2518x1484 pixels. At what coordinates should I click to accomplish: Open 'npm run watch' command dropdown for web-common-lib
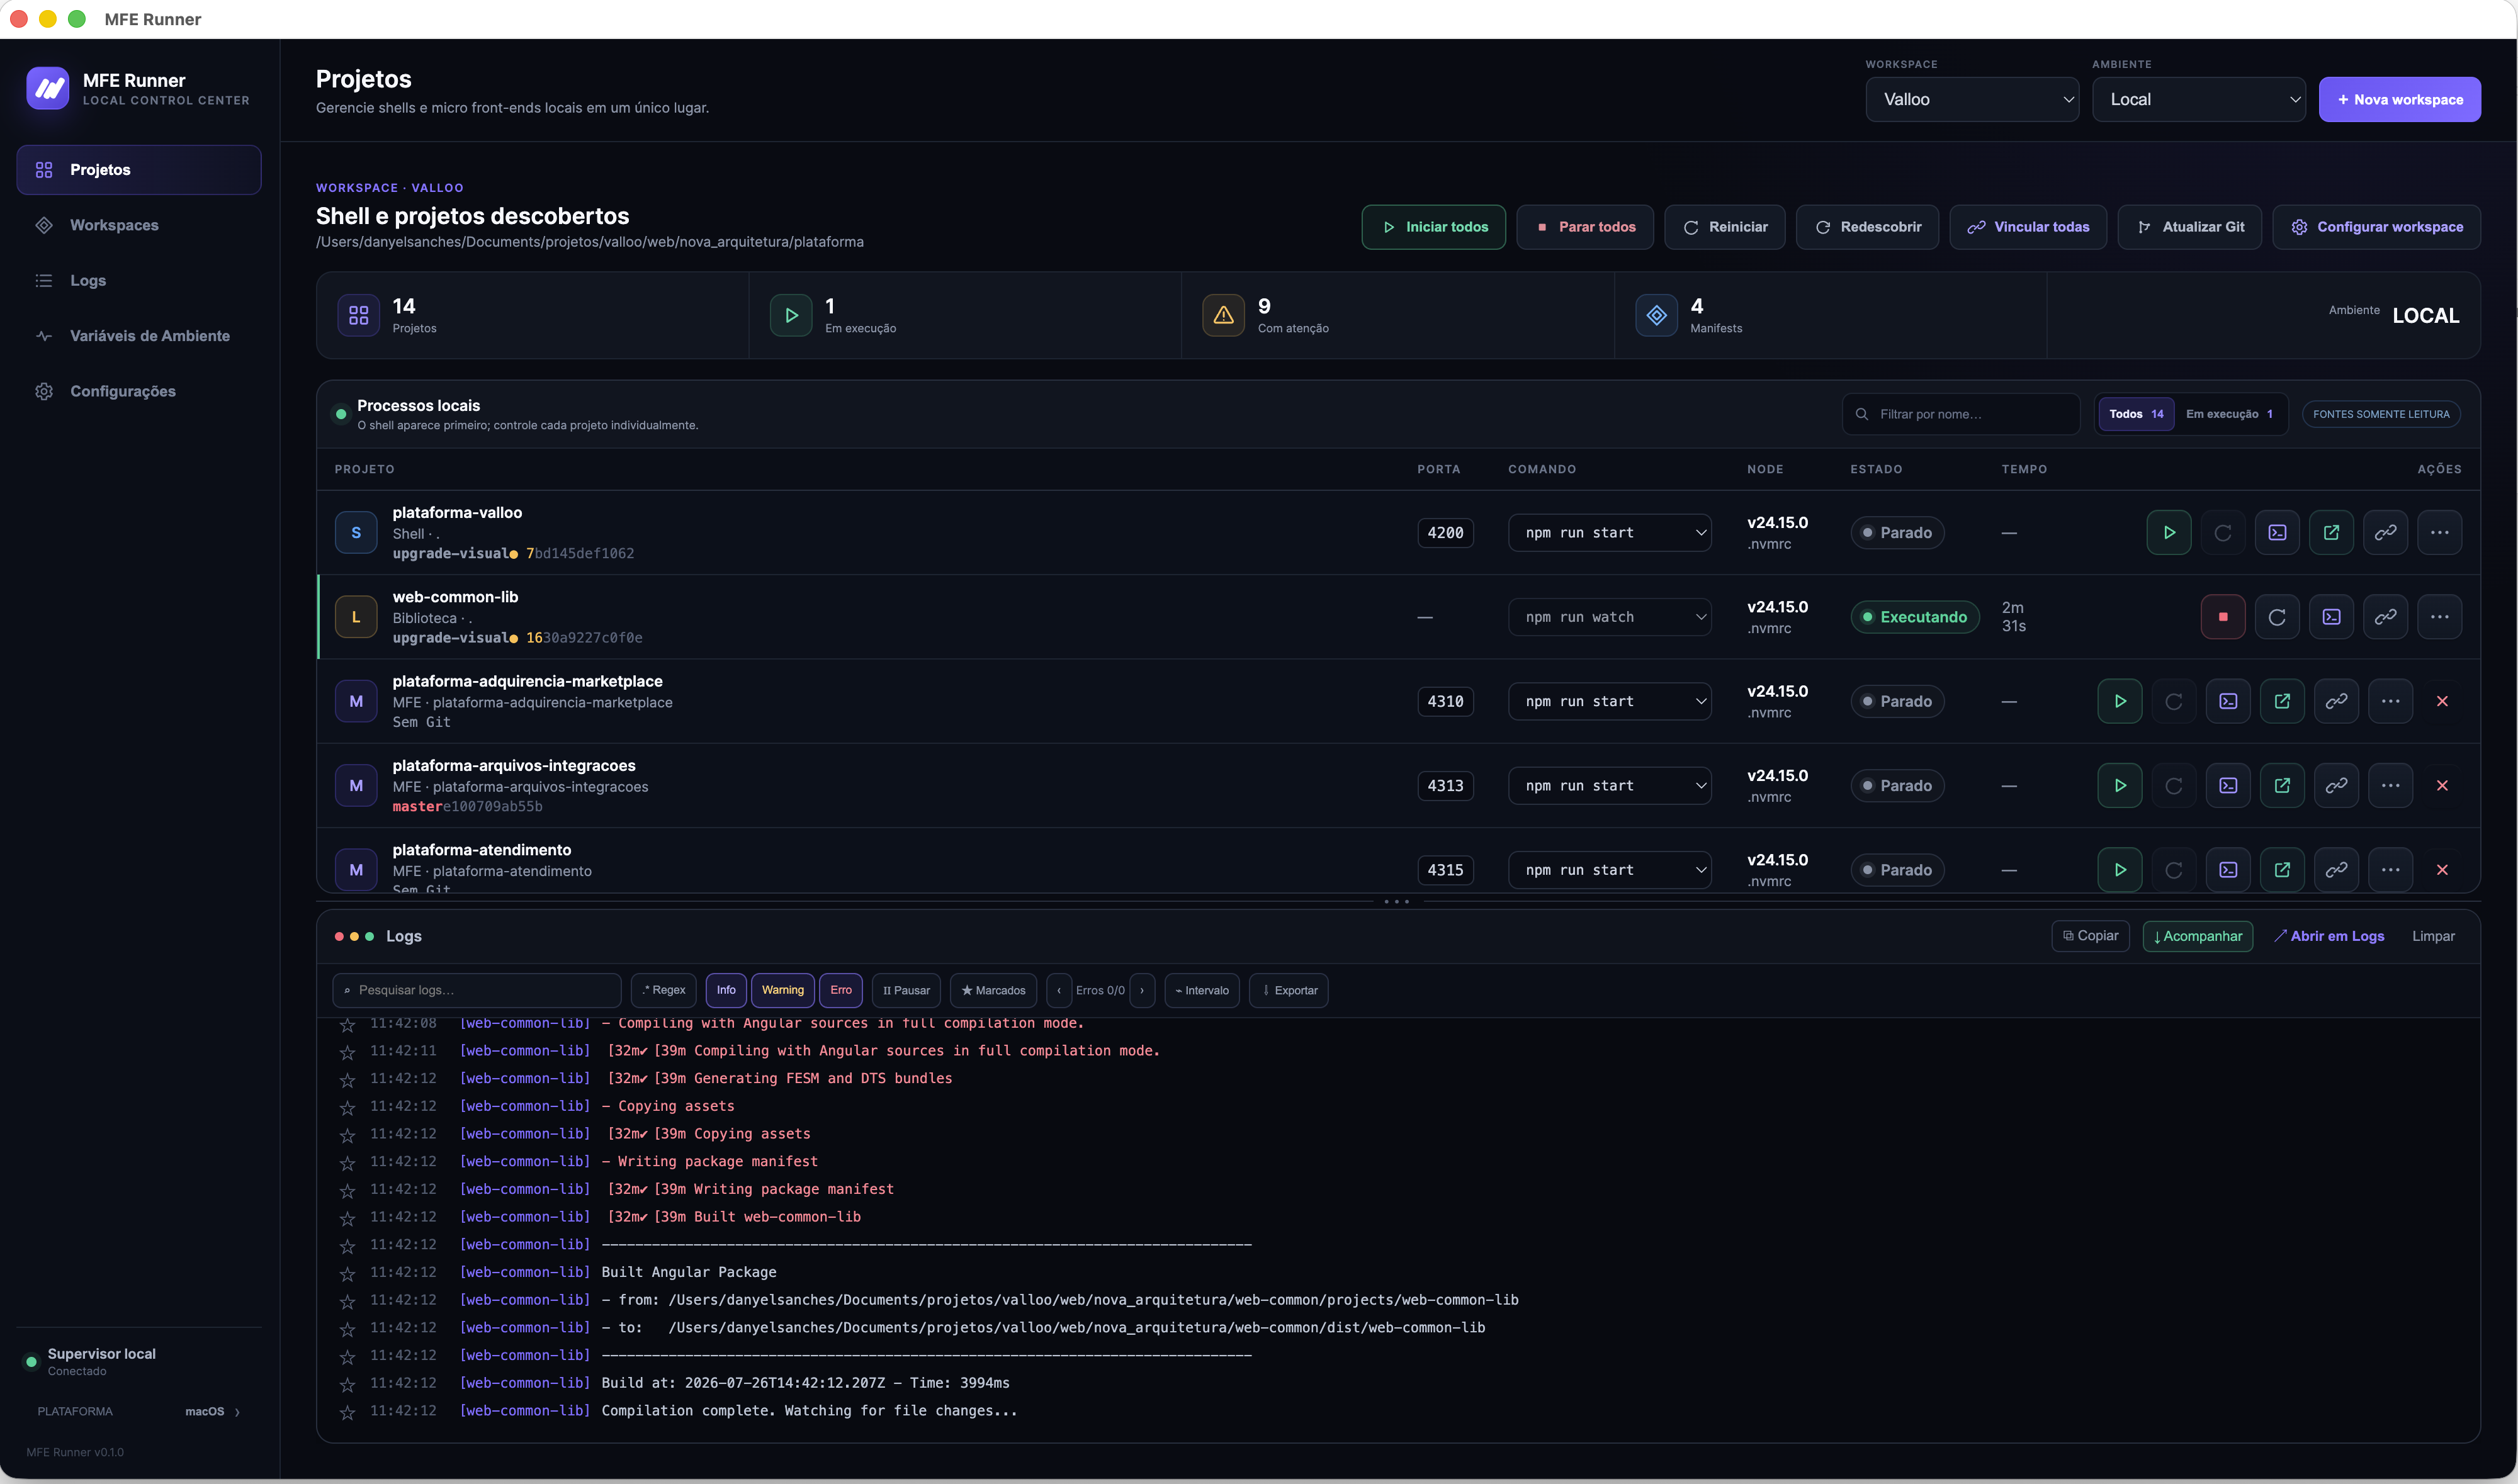coord(1609,617)
